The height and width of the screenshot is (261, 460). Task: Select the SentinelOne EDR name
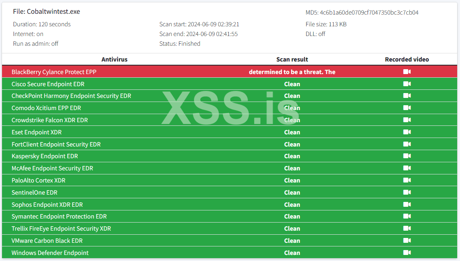(34, 193)
